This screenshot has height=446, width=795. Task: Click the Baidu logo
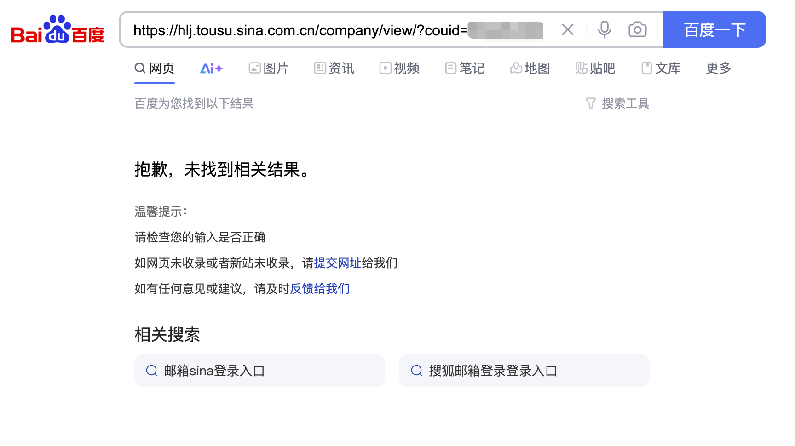(58, 29)
